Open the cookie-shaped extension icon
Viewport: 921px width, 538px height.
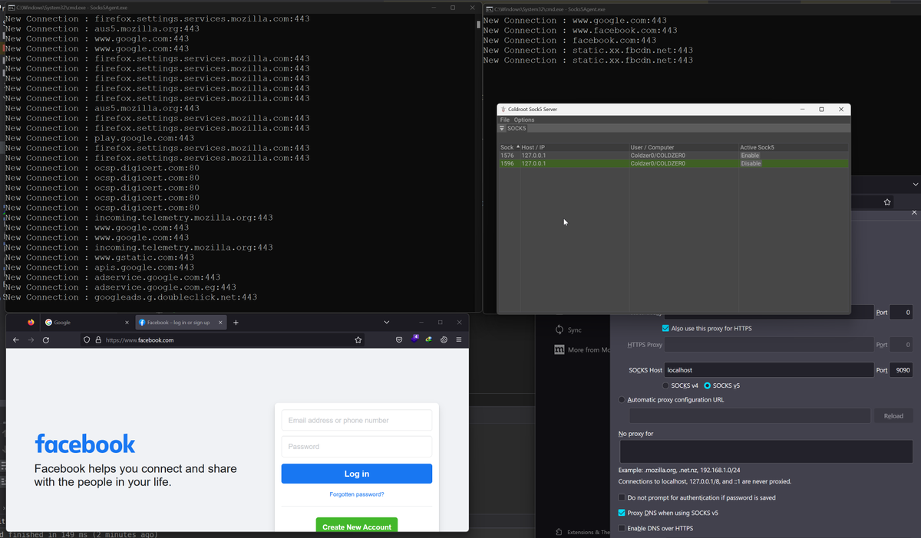(444, 340)
